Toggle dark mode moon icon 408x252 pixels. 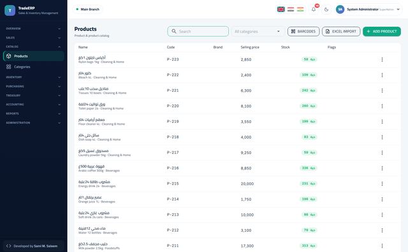pyautogui.click(x=326, y=10)
